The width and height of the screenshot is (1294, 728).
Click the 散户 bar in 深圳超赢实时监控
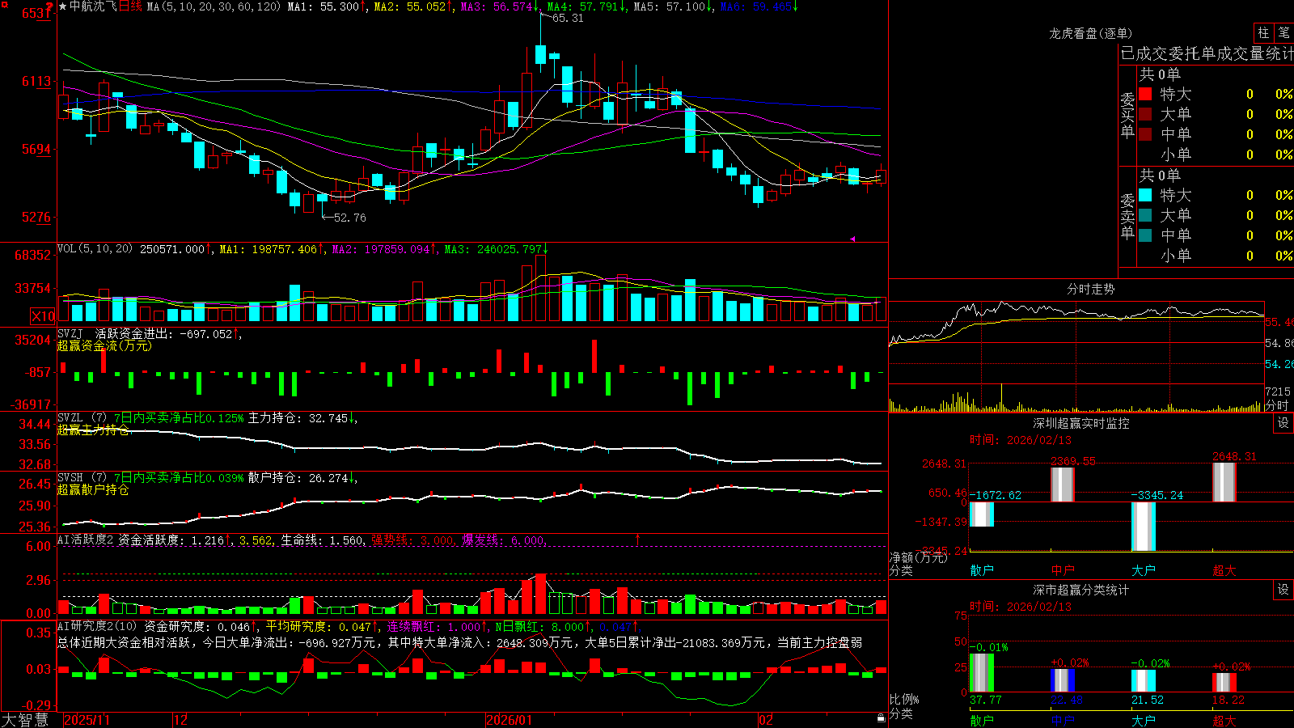tap(982, 514)
